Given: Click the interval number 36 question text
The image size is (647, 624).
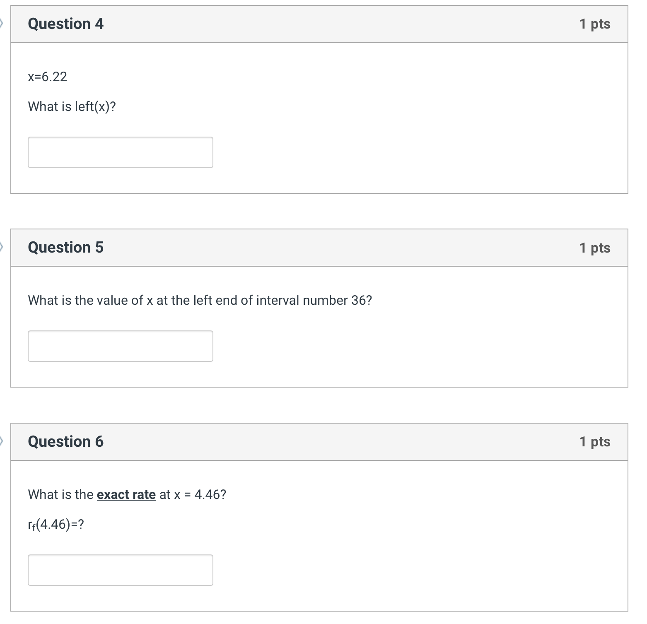Looking at the screenshot, I should pos(200,300).
